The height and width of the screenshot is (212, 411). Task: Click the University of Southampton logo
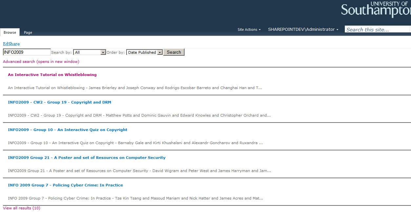[376, 10]
